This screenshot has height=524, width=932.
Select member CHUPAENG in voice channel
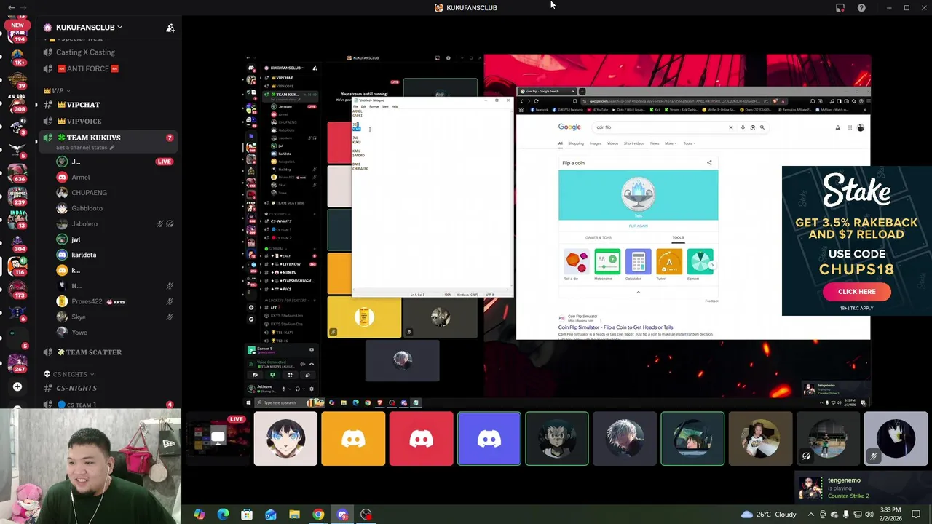89,193
